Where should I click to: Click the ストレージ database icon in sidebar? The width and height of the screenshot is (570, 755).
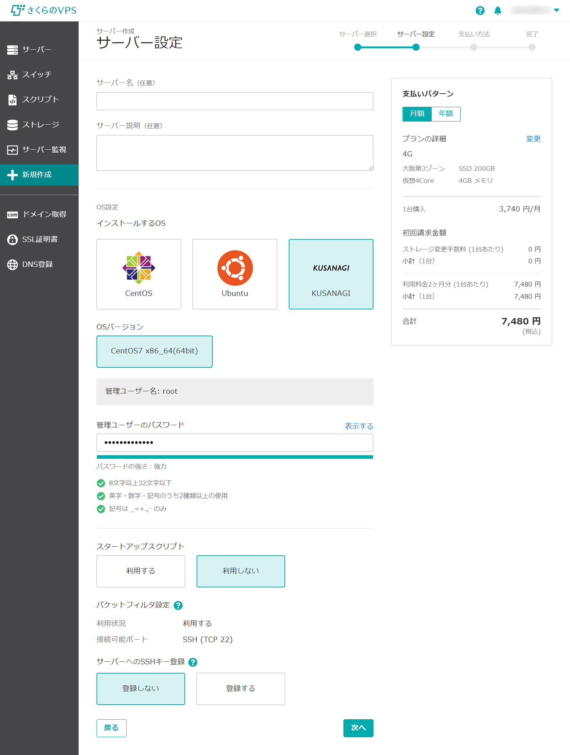coord(13,125)
